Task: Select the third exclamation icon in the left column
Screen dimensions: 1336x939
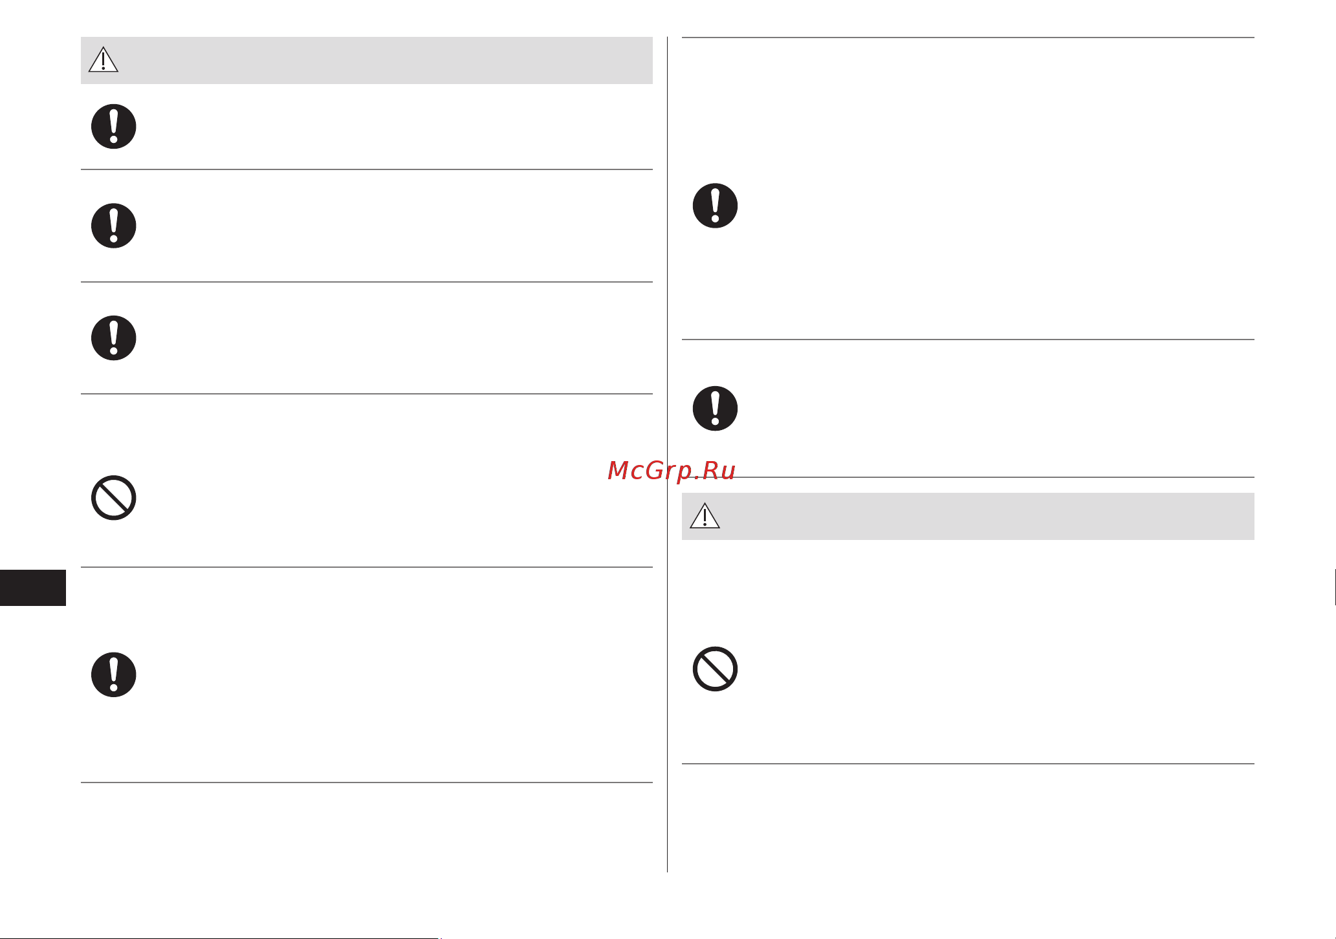Action: 113,338
